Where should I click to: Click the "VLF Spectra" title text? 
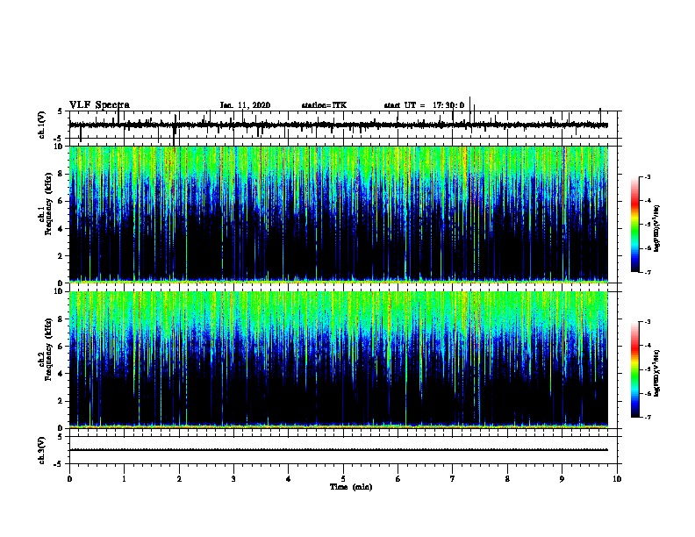[99, 105]
